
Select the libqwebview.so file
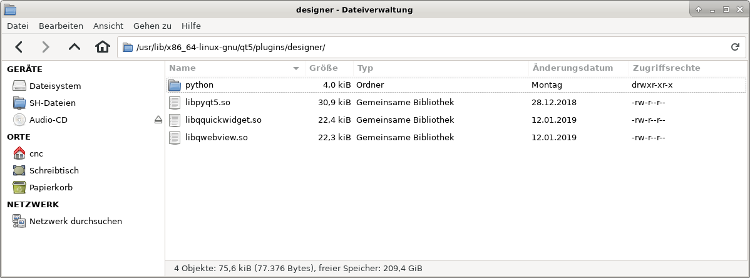[x=216, y=137]
